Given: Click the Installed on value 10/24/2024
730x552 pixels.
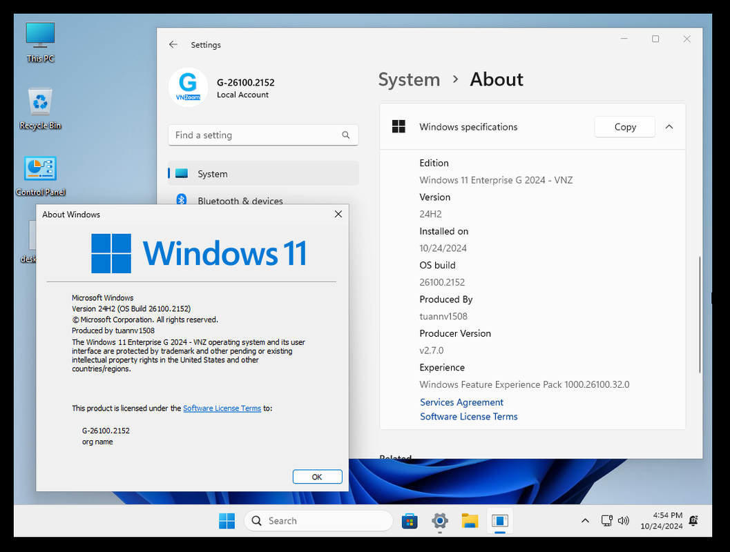Looking at the screenshot, I should pos(443,248).
